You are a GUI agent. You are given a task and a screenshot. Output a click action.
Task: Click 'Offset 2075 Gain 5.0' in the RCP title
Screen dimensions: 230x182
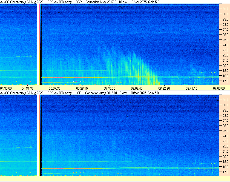click(x=145, y=2)
